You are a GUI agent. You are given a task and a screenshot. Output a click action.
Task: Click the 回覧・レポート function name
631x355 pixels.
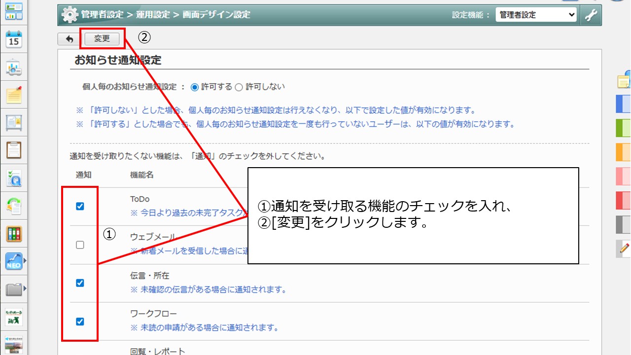[x=158, y=352]
